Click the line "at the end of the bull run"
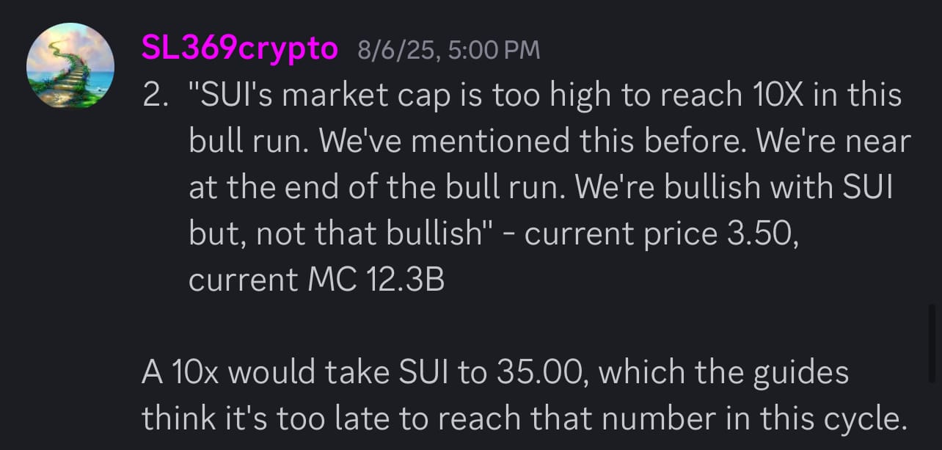This screenshot has height=450, width=942. click(377, 187)
